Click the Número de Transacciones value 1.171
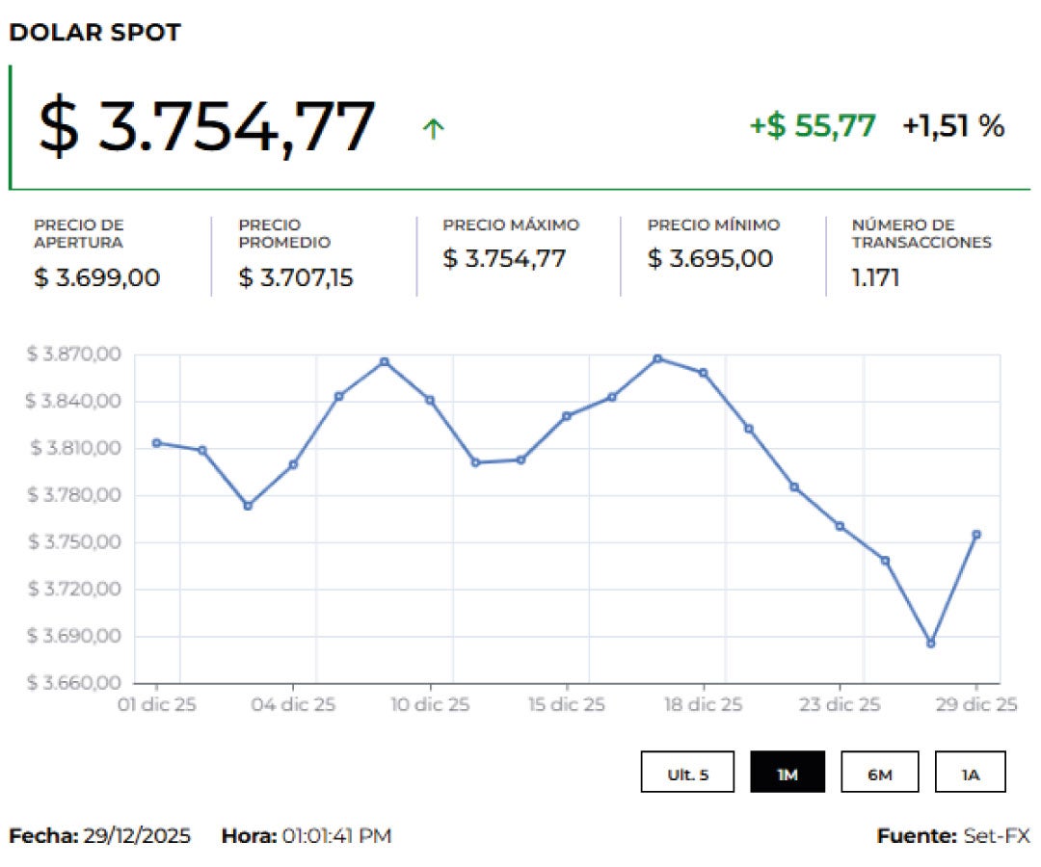The width and height of the screenshot is (1041, 867). tap(875, 278)
